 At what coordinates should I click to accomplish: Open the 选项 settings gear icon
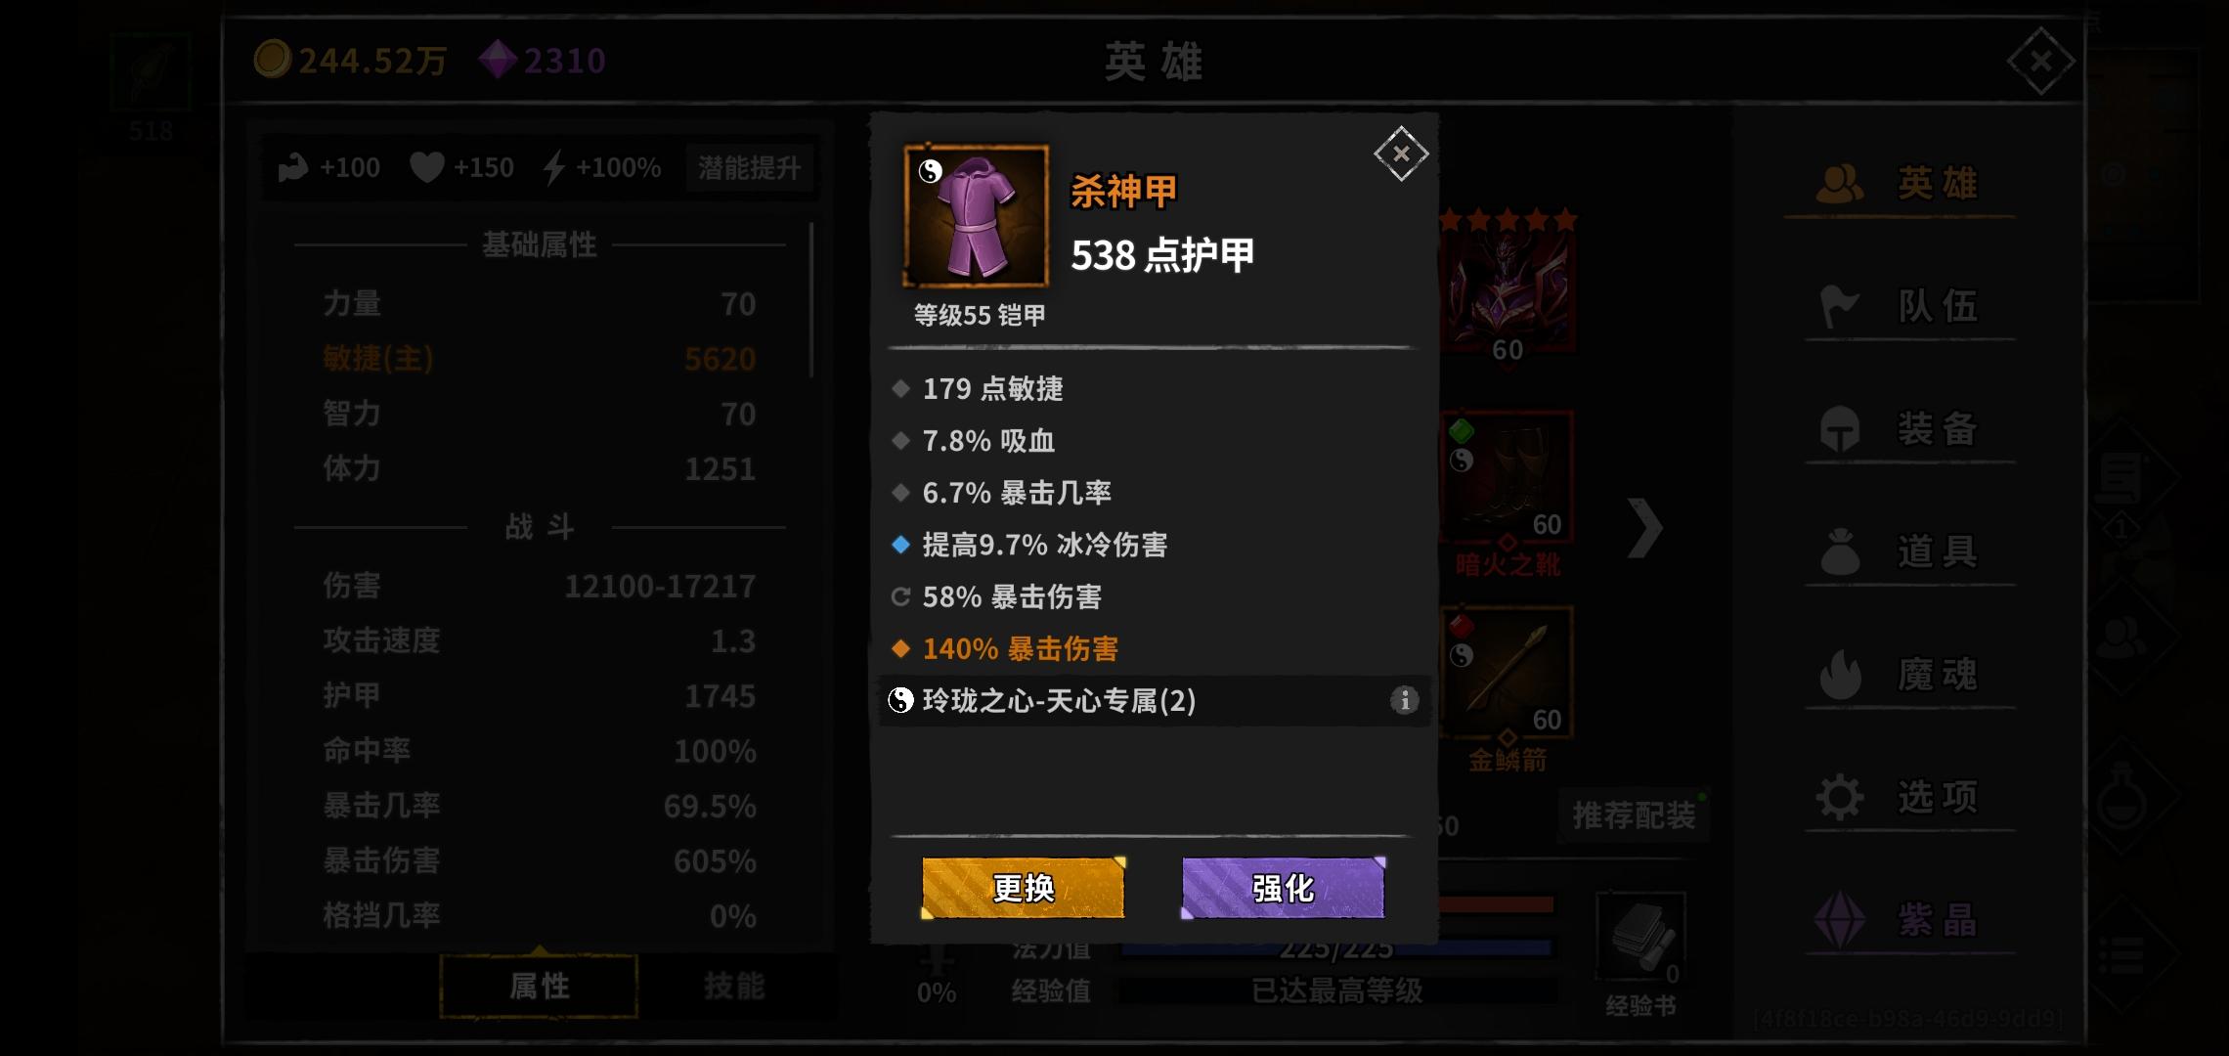tap(1840, 797)
